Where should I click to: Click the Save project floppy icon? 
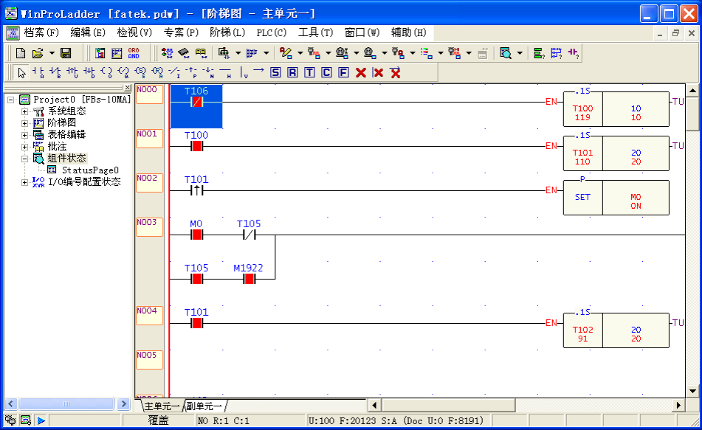66,53
